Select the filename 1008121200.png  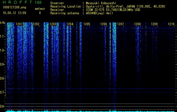(x=15, y=8)
